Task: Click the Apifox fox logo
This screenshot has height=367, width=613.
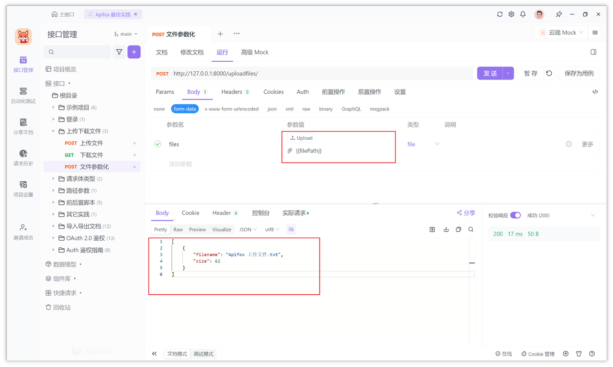Action: 23,36
